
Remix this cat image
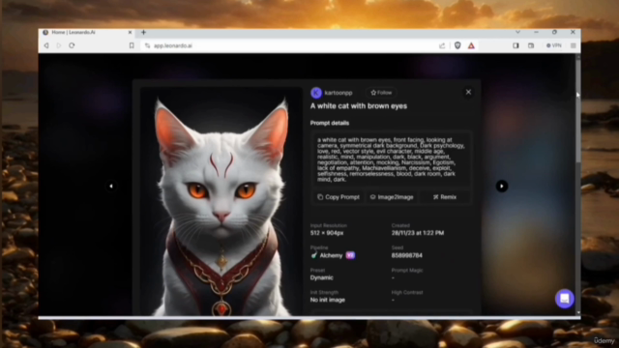(445, 197)
